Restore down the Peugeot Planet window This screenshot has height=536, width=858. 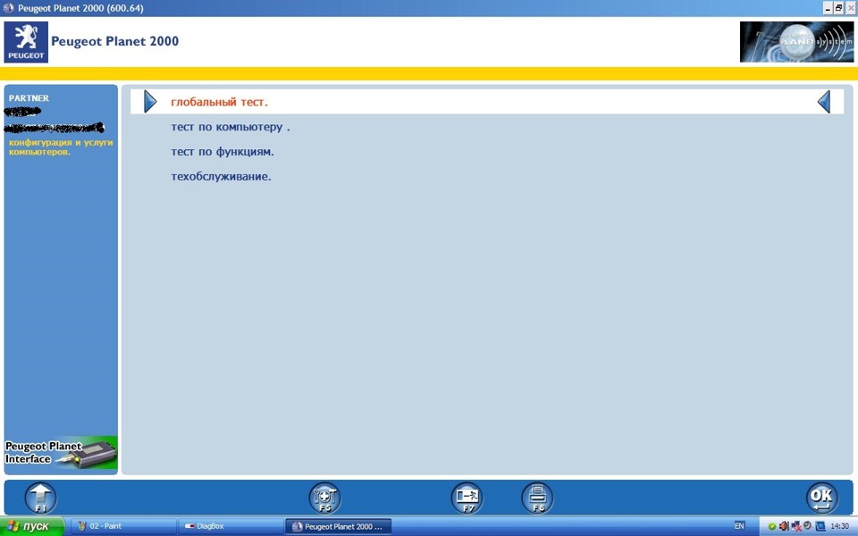839,8
